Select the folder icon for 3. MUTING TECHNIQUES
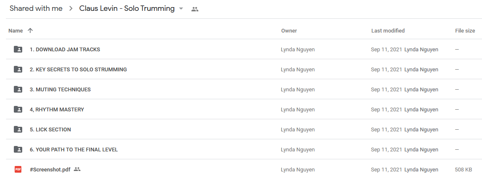 (x=18, y=90)
